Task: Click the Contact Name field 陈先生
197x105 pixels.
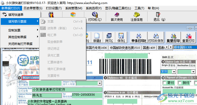Action: (x=47, y=95)
